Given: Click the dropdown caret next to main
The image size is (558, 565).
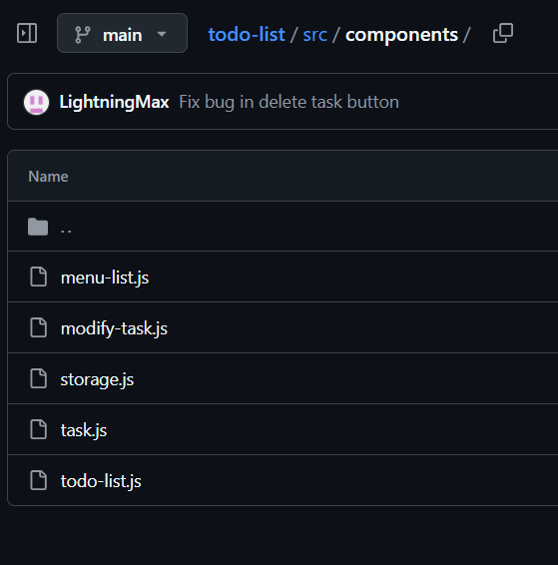Looking at the screenshot, I should pos(162,34).
